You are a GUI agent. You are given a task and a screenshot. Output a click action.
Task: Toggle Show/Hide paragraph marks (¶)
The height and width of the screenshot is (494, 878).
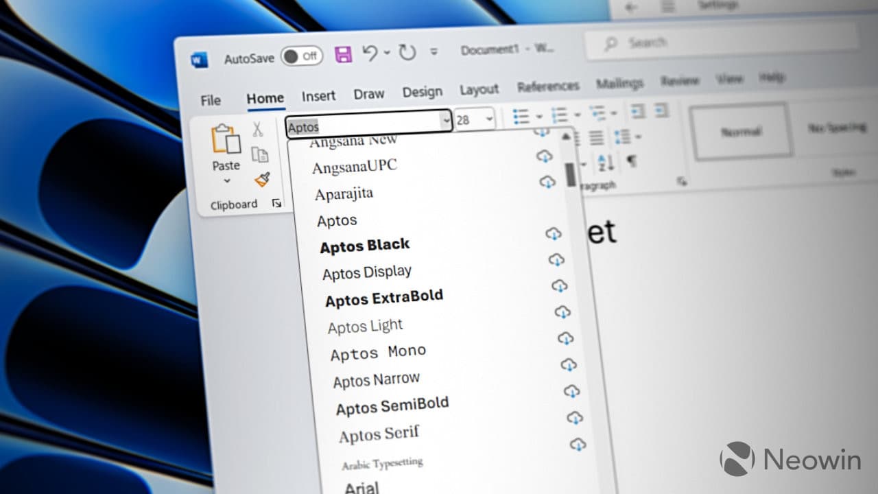pos(632,161)
